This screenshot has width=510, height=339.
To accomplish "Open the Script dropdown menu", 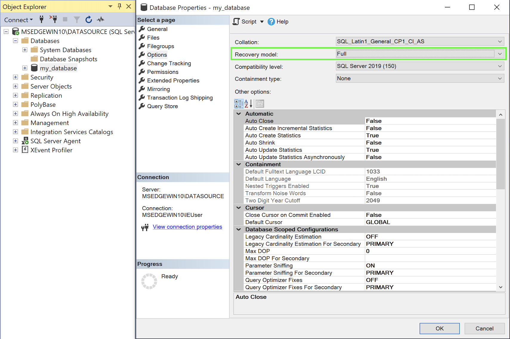I will pyautogui.click(x=262, y=21).
